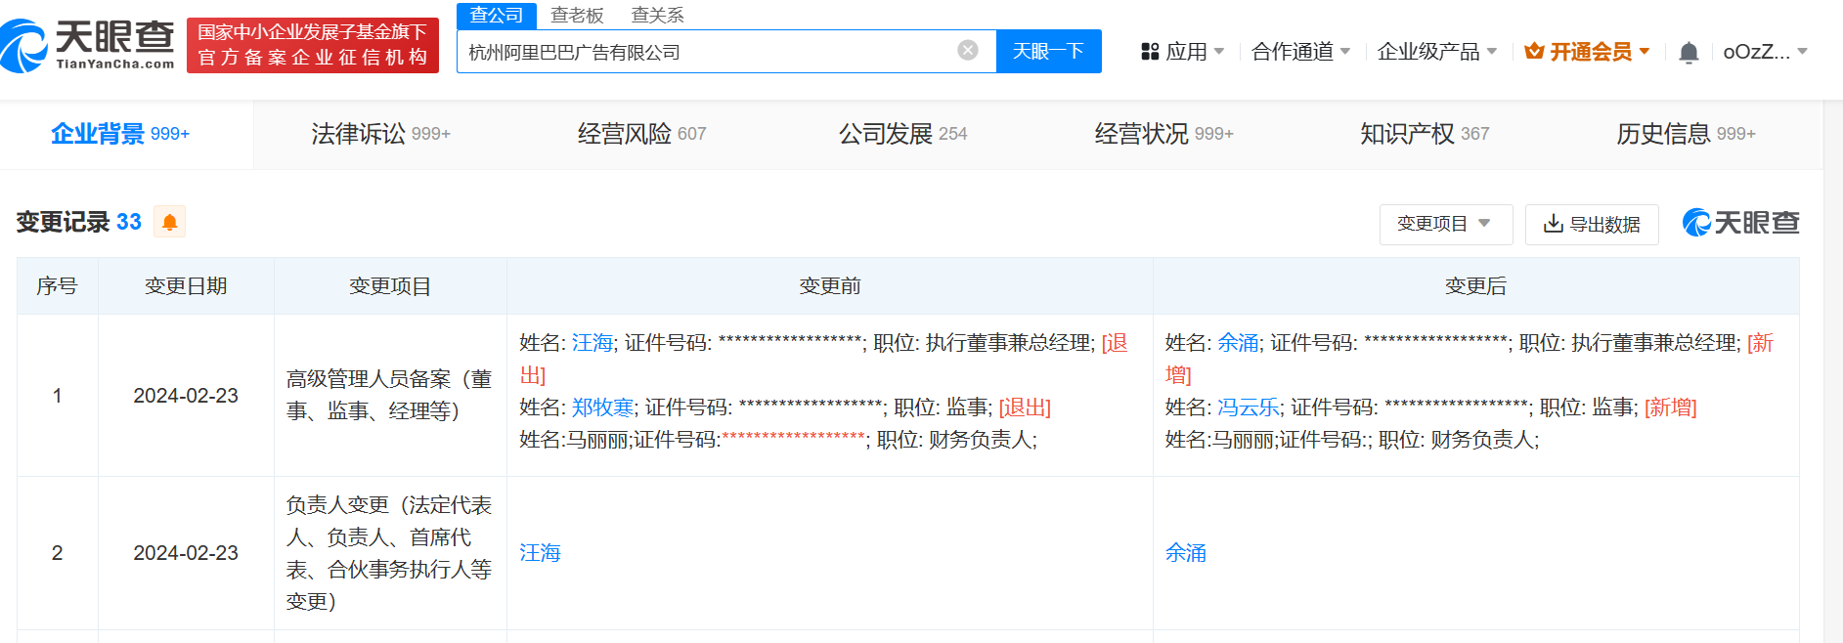Screen dimensions: 1843x643
Task: Click the TianYanCha logo
Action: pos(88,45)
